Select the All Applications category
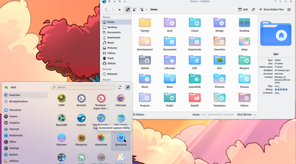Image resolution: width=296 pixels, height=164 pixels. tap(18, 101)
